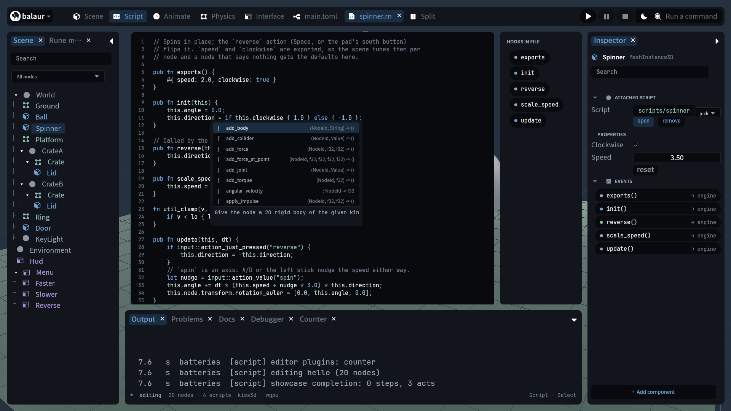The height and width of the screenshot is (411, 731).
Task: Open the attached script via open button
Action: (x=643, y=121)
